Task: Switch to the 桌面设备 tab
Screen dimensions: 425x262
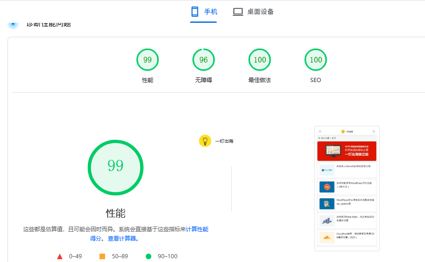Action: click(x=253, y=12)
